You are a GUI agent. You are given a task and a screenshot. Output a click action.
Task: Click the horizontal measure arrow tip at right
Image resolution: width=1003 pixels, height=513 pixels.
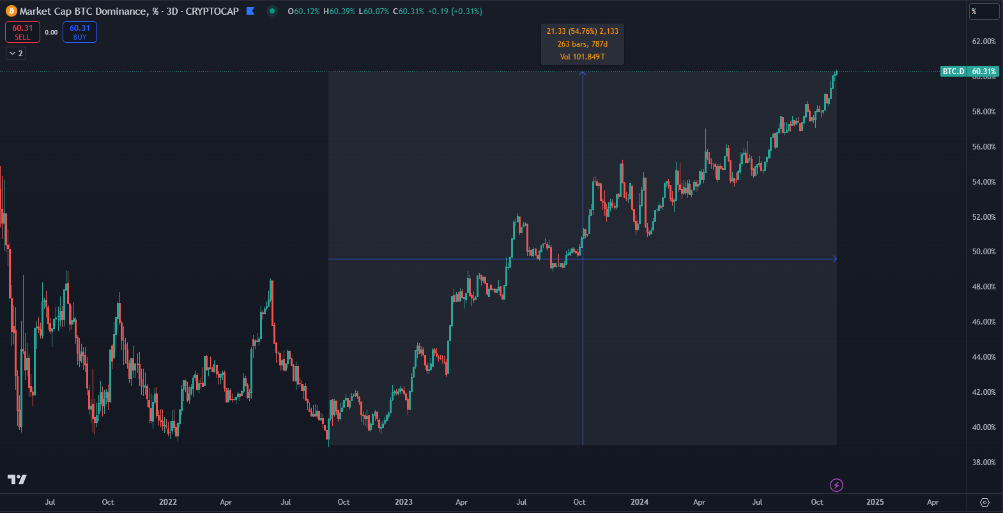point(834,259)
